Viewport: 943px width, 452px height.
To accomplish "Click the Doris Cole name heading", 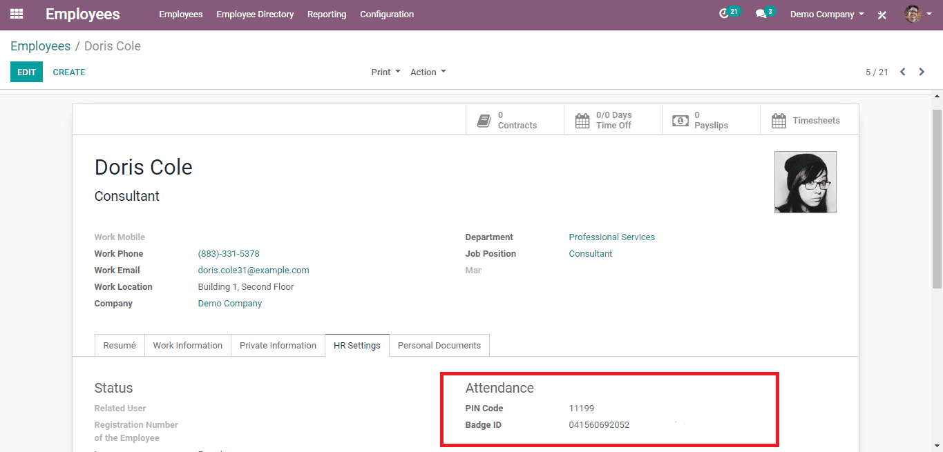I will tap(144, 167).
